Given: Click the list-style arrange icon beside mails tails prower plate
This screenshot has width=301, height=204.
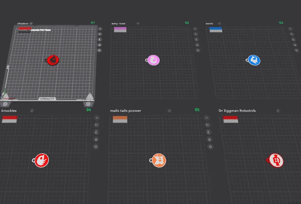Looking at the screenshot, I should pyautogui.click(x=207, y=125).
